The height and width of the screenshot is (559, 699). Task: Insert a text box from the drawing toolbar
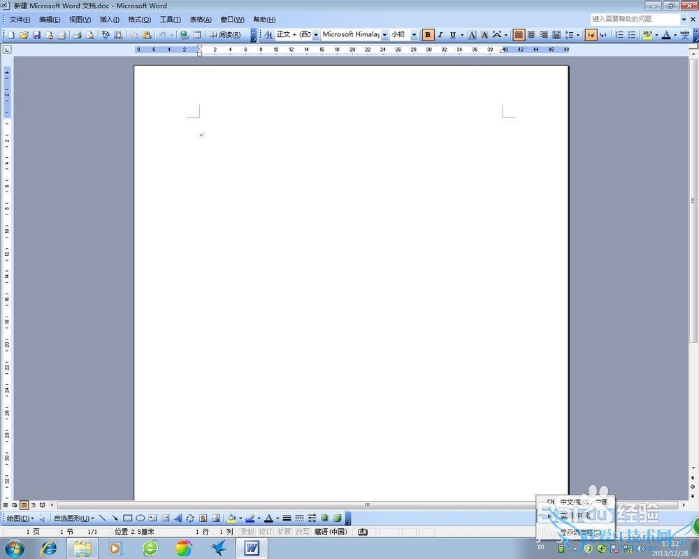pos(152,518)
